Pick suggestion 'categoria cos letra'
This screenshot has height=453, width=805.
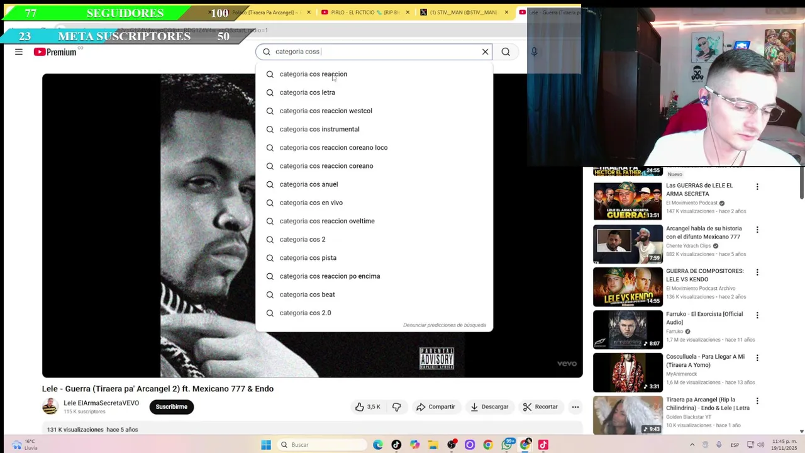tap(374, 92)
